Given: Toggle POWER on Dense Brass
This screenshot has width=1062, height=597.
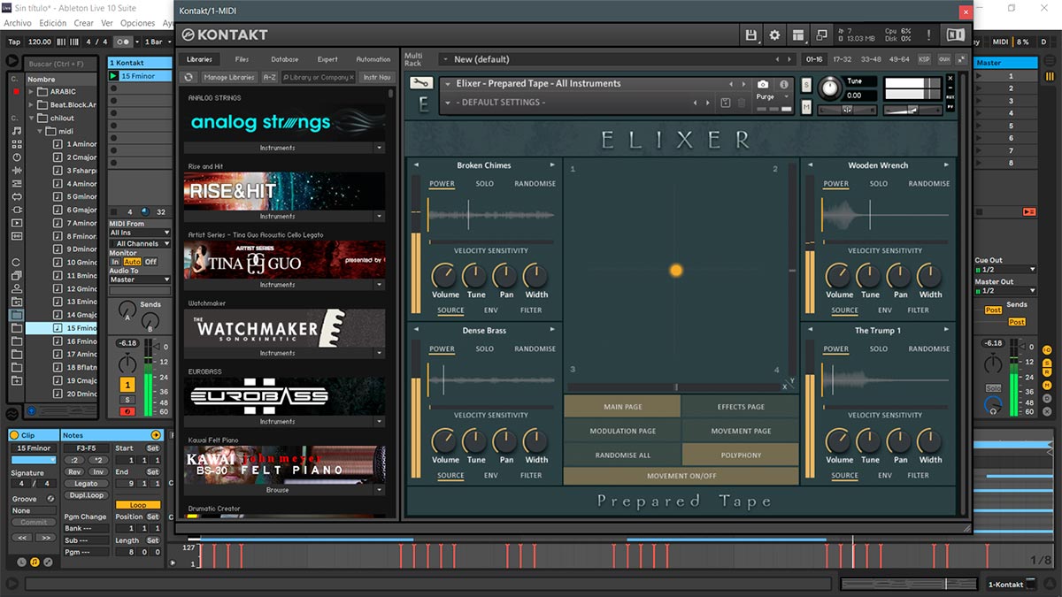Looking at the screenshot, I should [442, 349].
